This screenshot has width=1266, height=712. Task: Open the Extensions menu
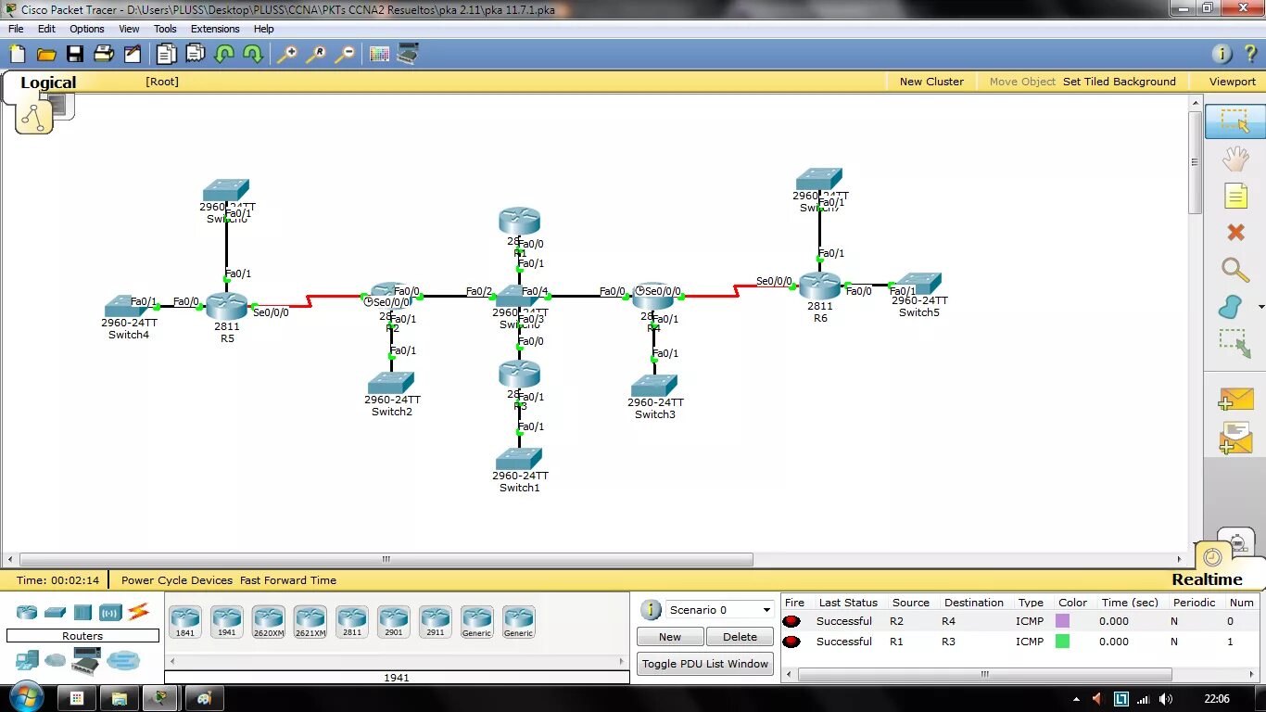[215, 29]
